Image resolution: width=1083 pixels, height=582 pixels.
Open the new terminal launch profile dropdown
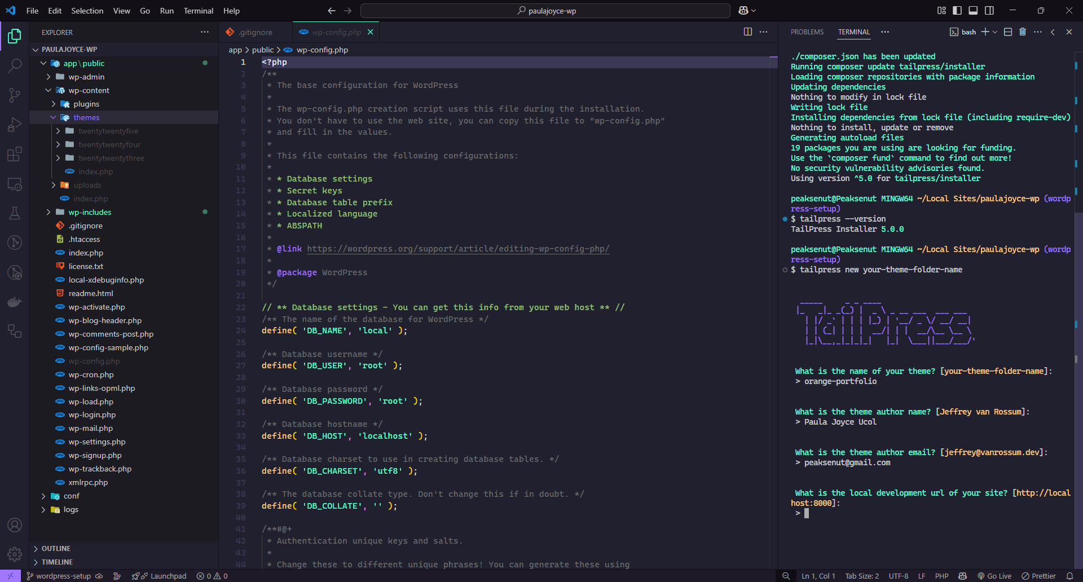coord(995,32)
